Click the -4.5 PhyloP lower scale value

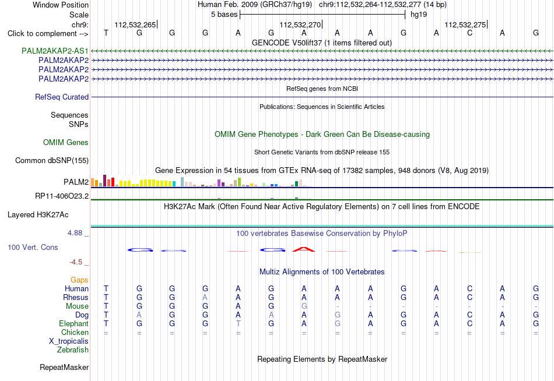pos(76,262)
